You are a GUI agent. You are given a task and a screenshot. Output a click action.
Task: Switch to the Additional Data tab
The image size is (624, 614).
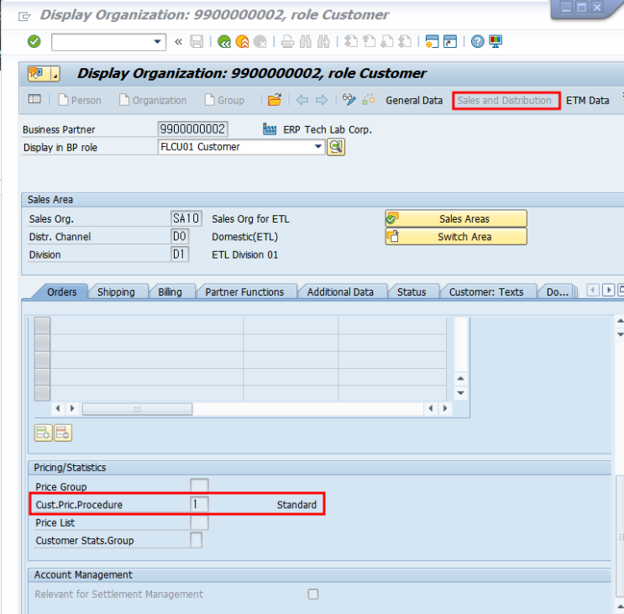[340, 292]
